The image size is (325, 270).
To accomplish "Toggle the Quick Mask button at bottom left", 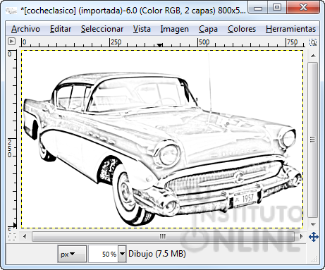I will pos(12,237).
